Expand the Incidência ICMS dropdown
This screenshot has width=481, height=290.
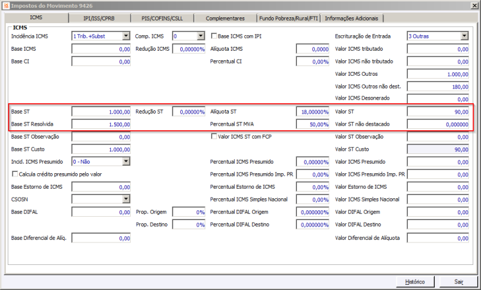point(126,36)
